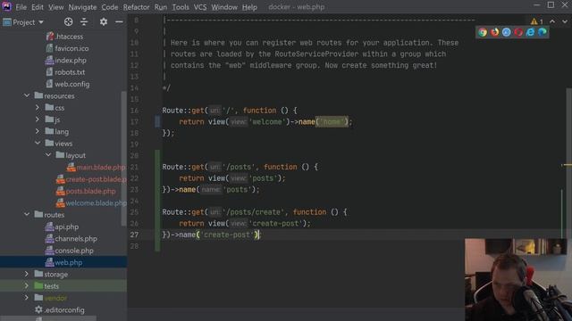Click the Select Opened File target icon
Viewport: 572px width, 321px height.
click(68, 21)
